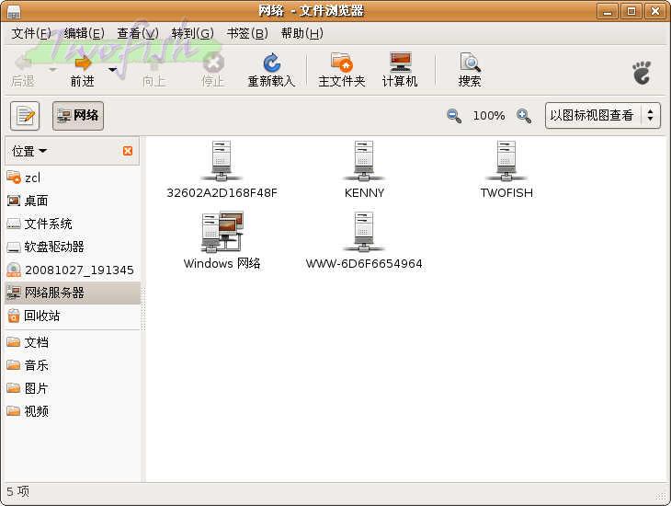Open the 以图标视图查看 view selector
This screenshot has height=506, width=671.
[x=603, y=115]
